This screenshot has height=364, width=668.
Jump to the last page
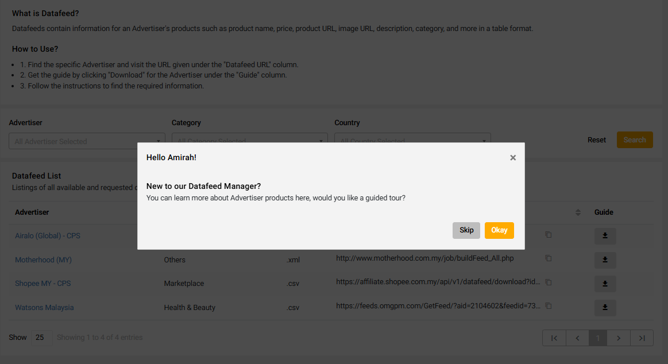642,338
